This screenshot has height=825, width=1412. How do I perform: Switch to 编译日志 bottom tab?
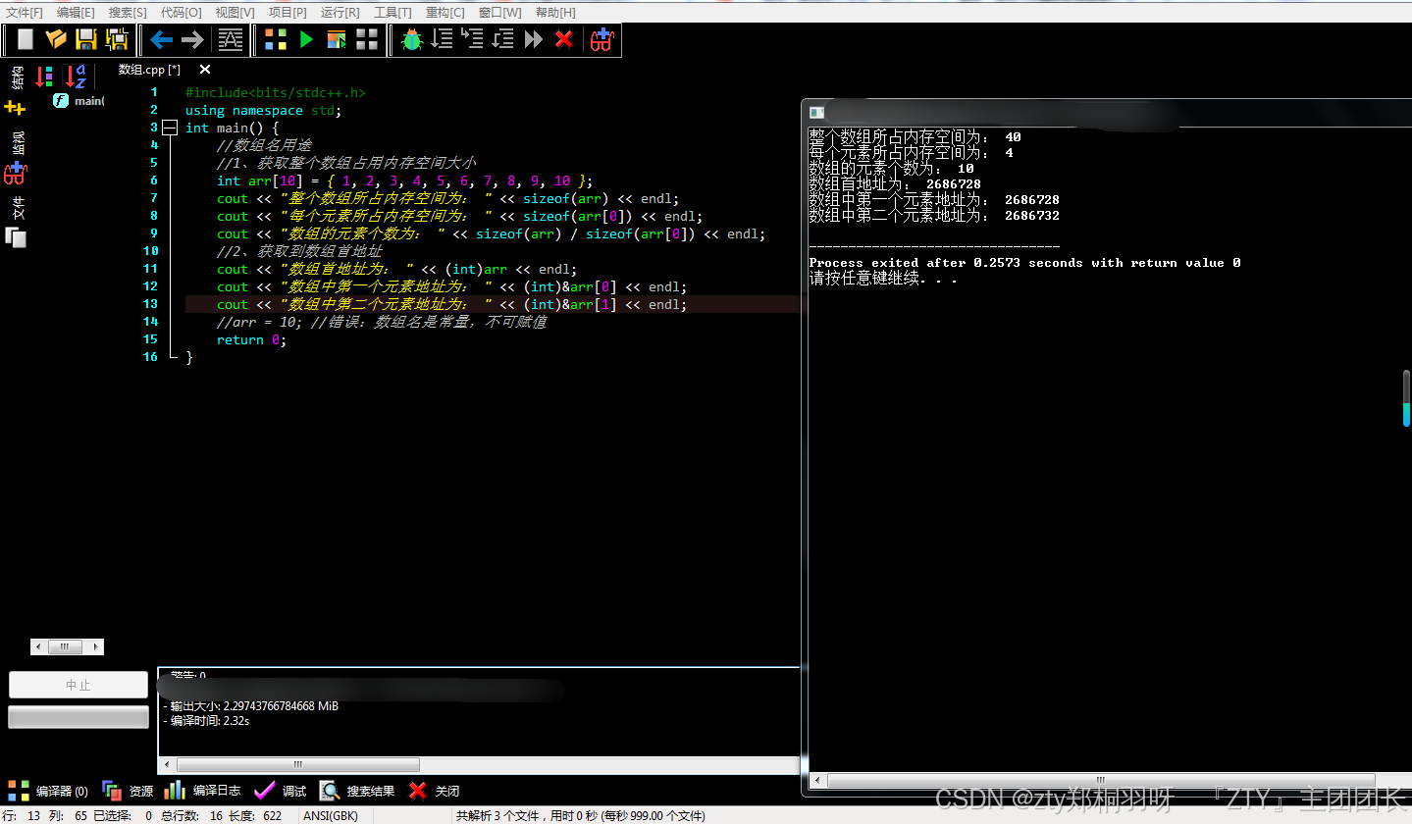pos(202,791)
